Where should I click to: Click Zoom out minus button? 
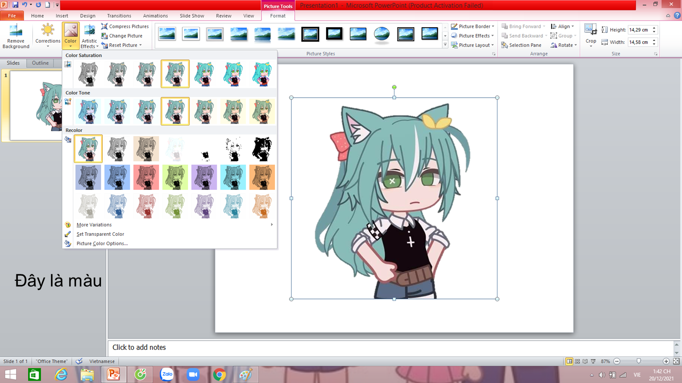(617, 361)
